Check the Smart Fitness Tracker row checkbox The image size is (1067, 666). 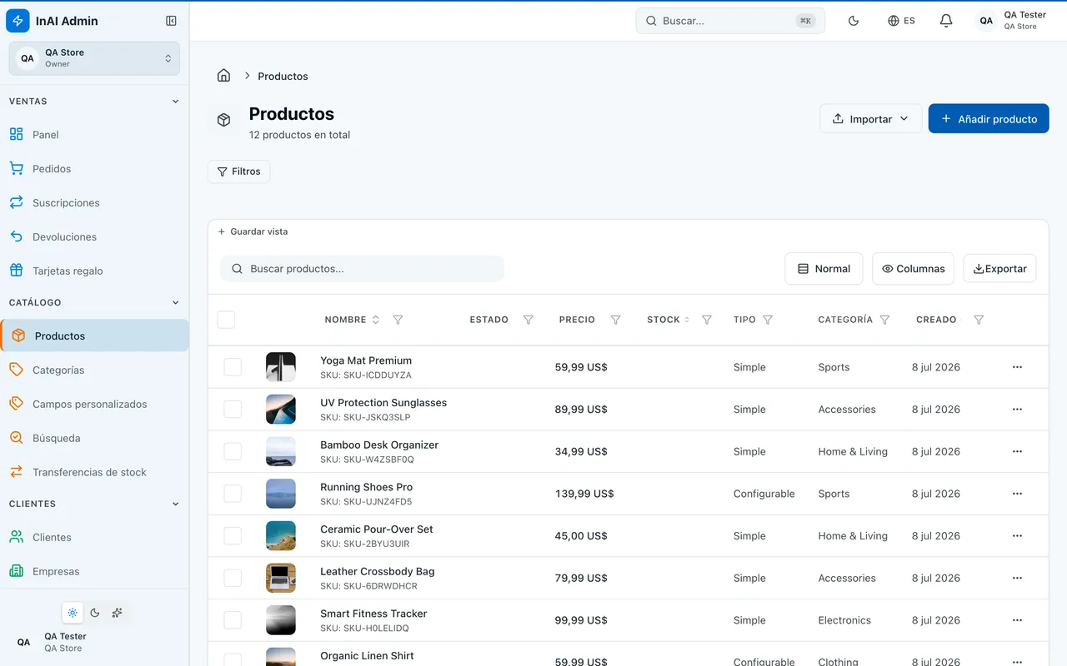tap(233, 620)
